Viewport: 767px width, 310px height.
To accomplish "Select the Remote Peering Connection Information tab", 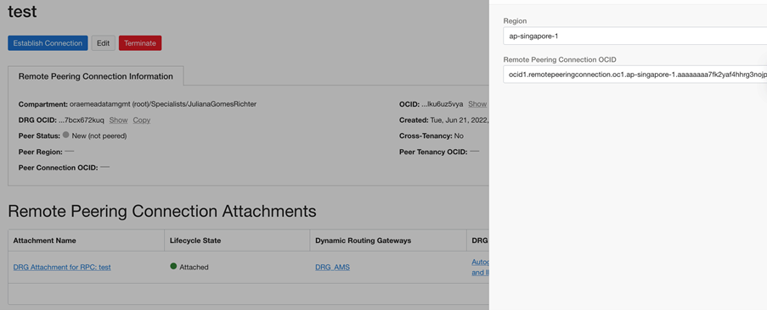I will coord(96,76).
